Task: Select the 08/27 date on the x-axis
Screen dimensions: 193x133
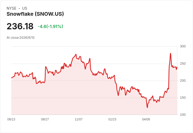Action: 45,119
